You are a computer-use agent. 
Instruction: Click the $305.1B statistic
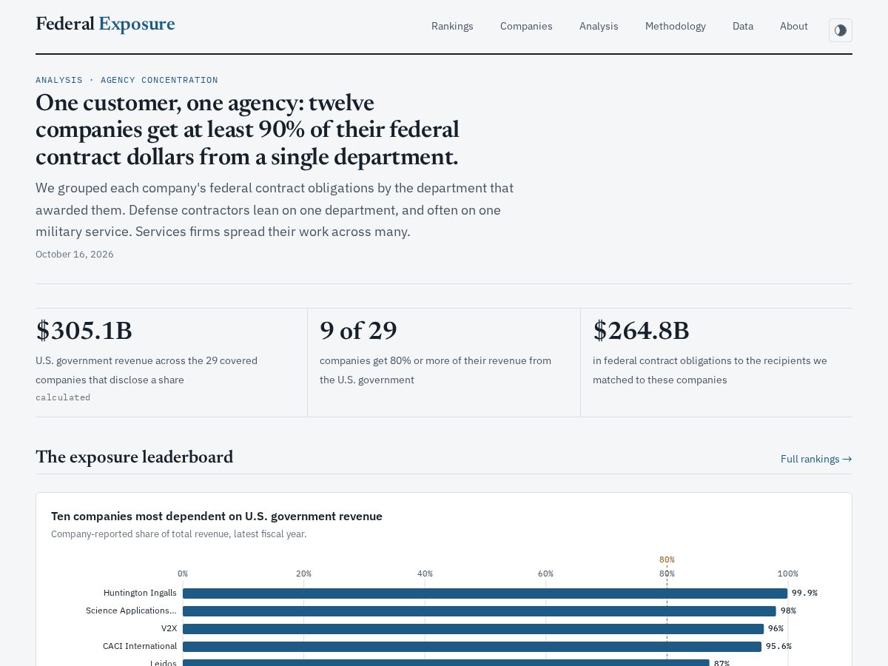tap(84, 331)
